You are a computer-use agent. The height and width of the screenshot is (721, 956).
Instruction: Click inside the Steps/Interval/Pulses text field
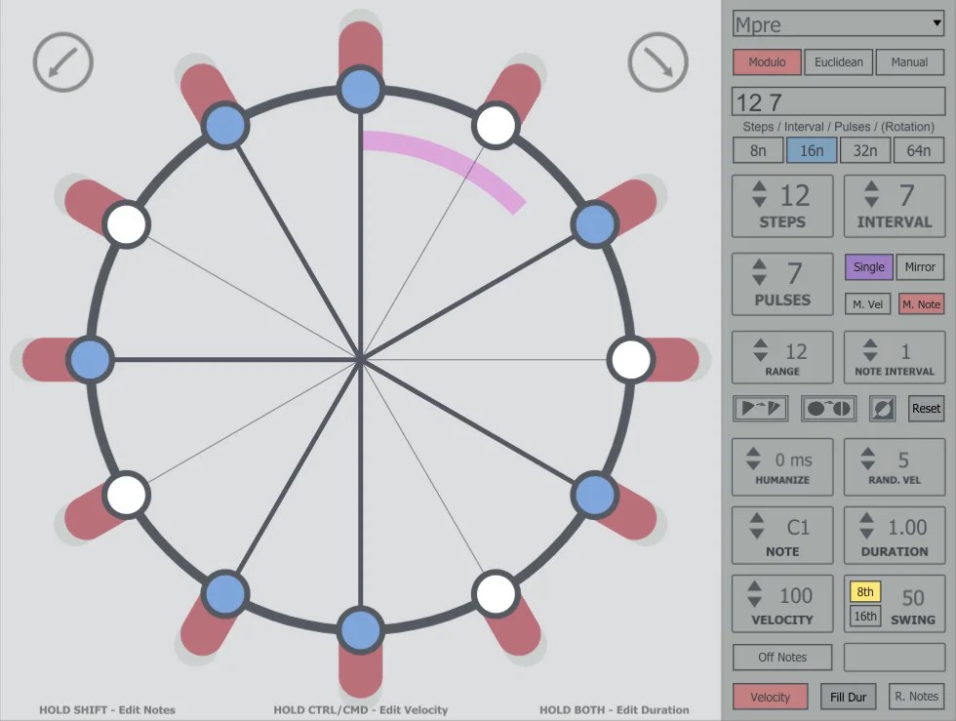(837, 100)
